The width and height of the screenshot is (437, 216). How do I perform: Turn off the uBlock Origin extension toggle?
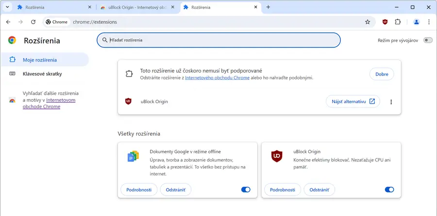tap(389, 190)
